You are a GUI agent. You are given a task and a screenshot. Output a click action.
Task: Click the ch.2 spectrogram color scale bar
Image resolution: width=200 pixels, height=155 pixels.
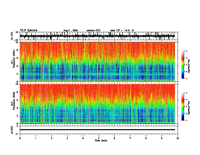(183, 107)
